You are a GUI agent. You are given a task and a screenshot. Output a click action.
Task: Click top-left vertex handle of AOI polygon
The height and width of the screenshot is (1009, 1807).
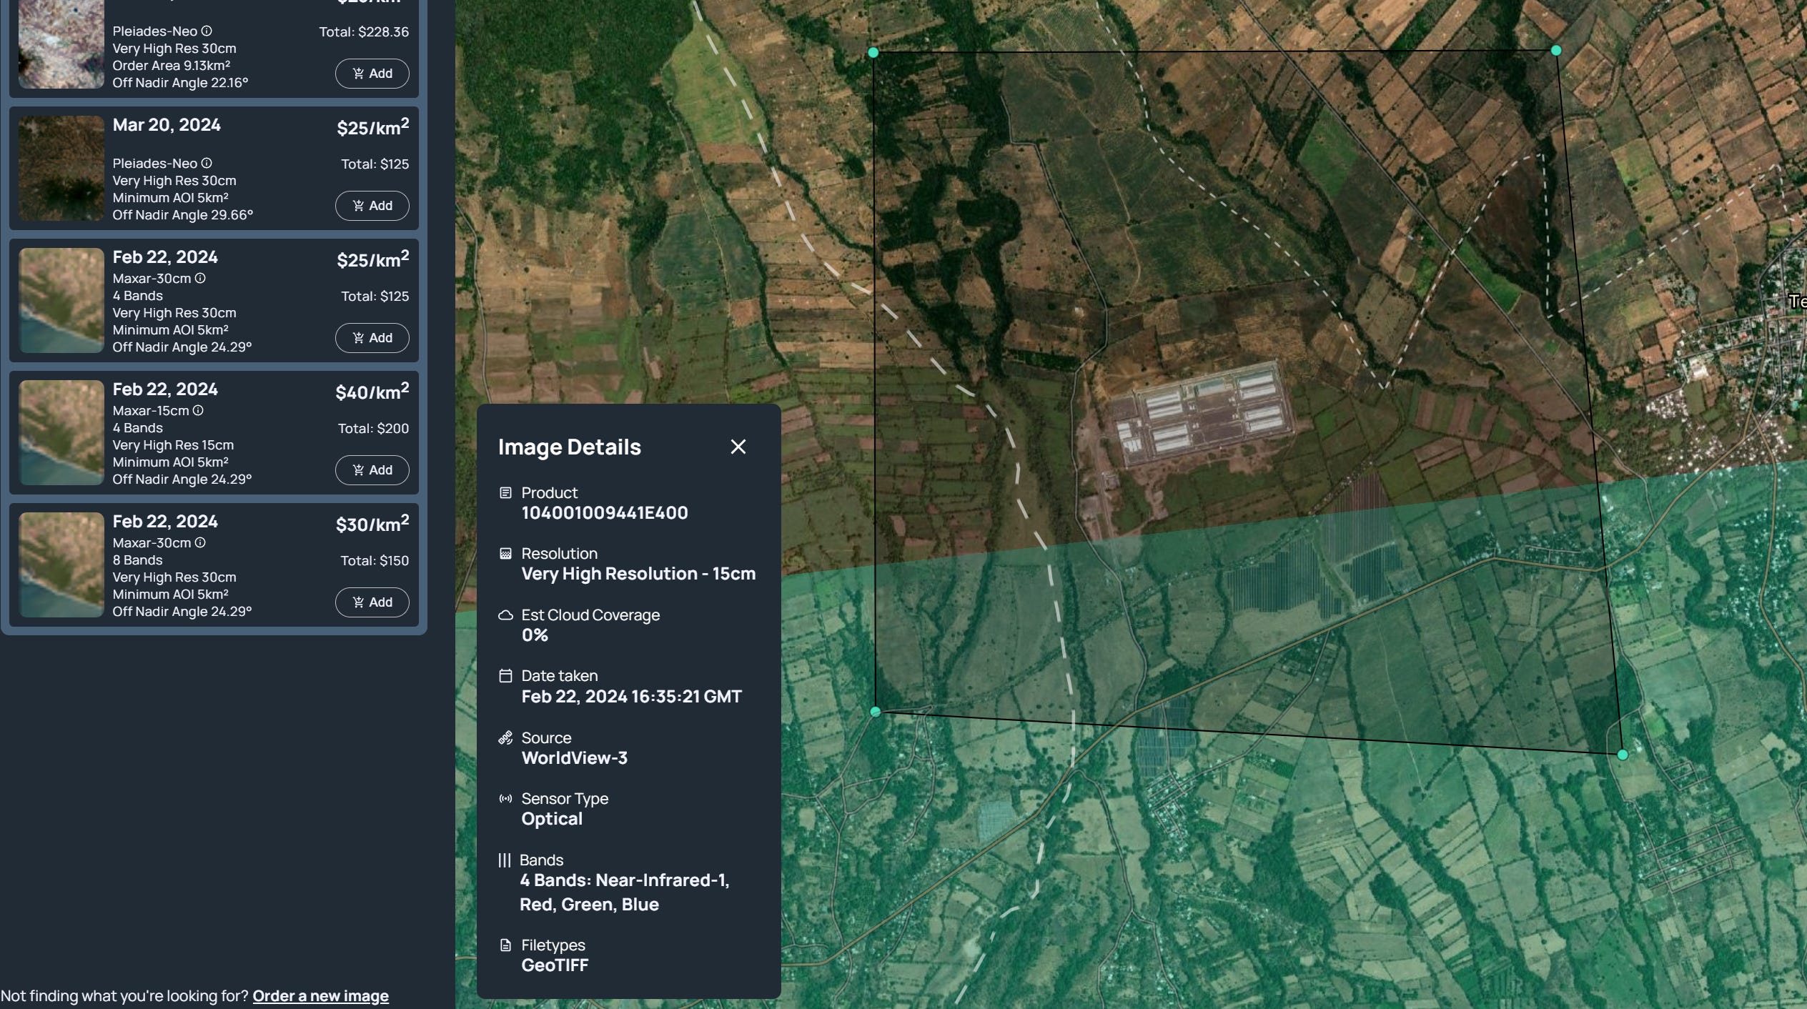point(873,52)
